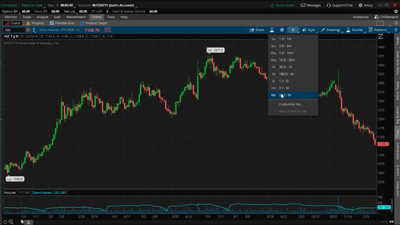Image resolution: width=400 pixels, height=225 pixels.
Task: Open the Level II side panel
Action: click(397, 170)
